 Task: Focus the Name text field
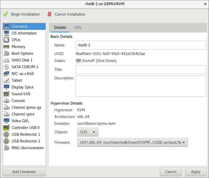[x=141, y=45]
